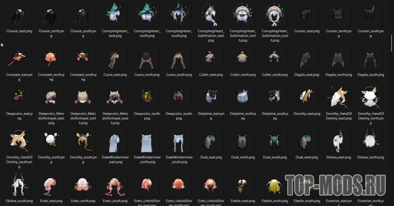Pick the Eblana_east.png thumbnail

click(x=338, y=141)
